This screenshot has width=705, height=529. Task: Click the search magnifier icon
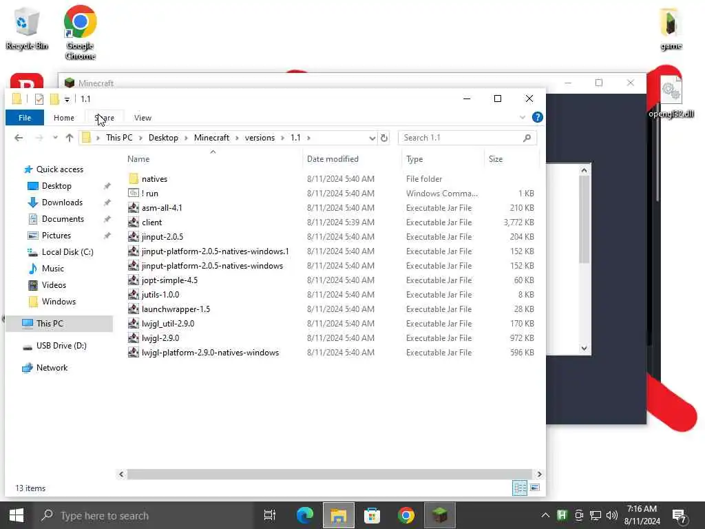(x=527, y=138)
